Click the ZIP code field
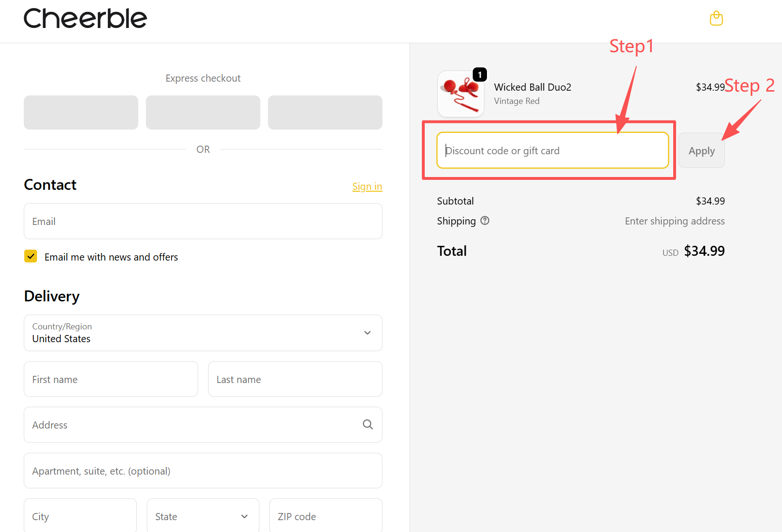Viewport: 782px width, 532px height. [x=325, y=516]
